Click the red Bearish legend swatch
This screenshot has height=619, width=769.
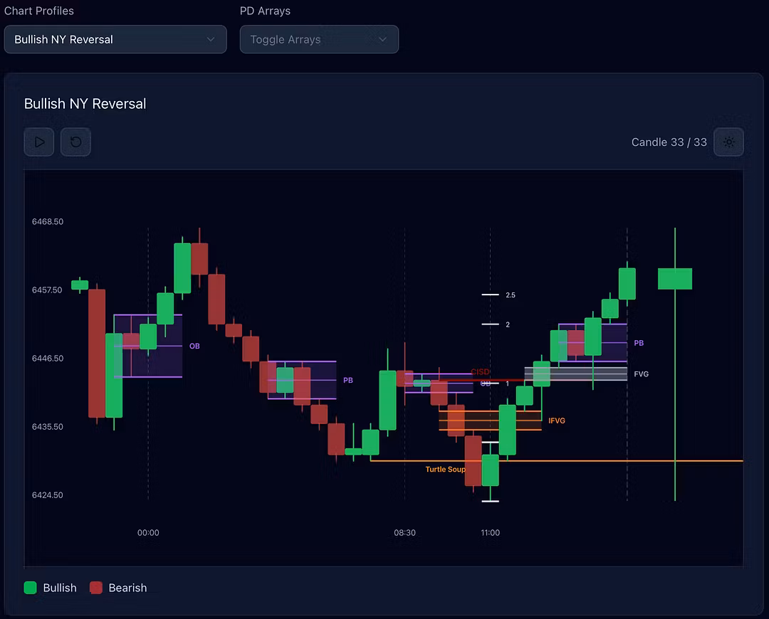pos(96,588)
